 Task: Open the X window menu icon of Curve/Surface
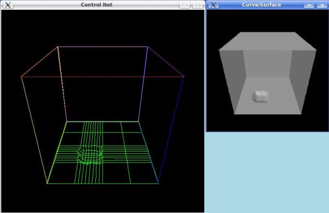(x=213, y=5)
